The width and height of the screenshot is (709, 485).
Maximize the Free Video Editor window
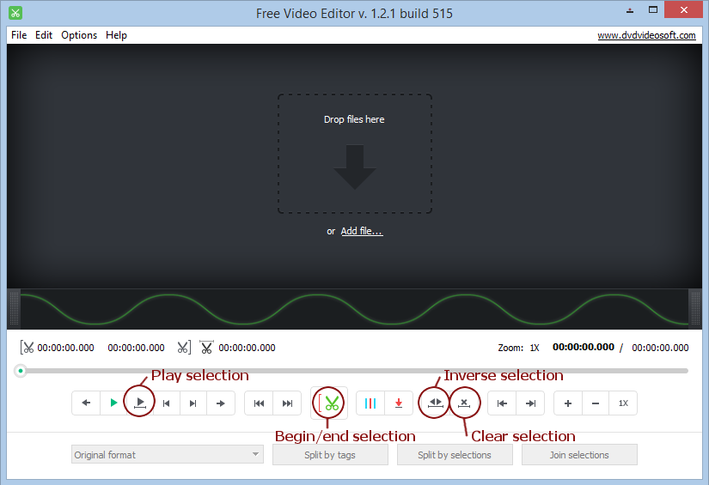click(653, 10)
